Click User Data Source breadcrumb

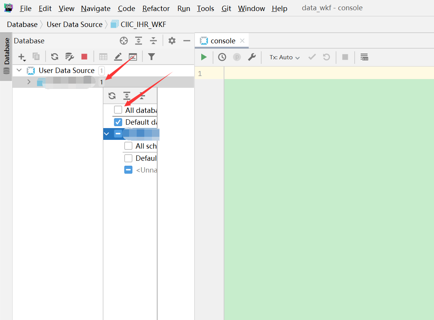[x=74, y=24]
